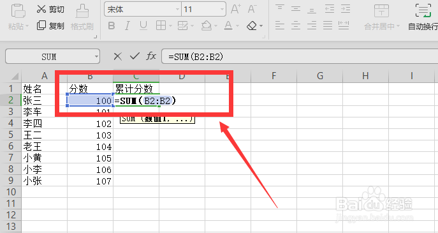Screen dimensions: 438x233
Task: Confirm formula with checkmark icon
Action: tap(135, 57)
